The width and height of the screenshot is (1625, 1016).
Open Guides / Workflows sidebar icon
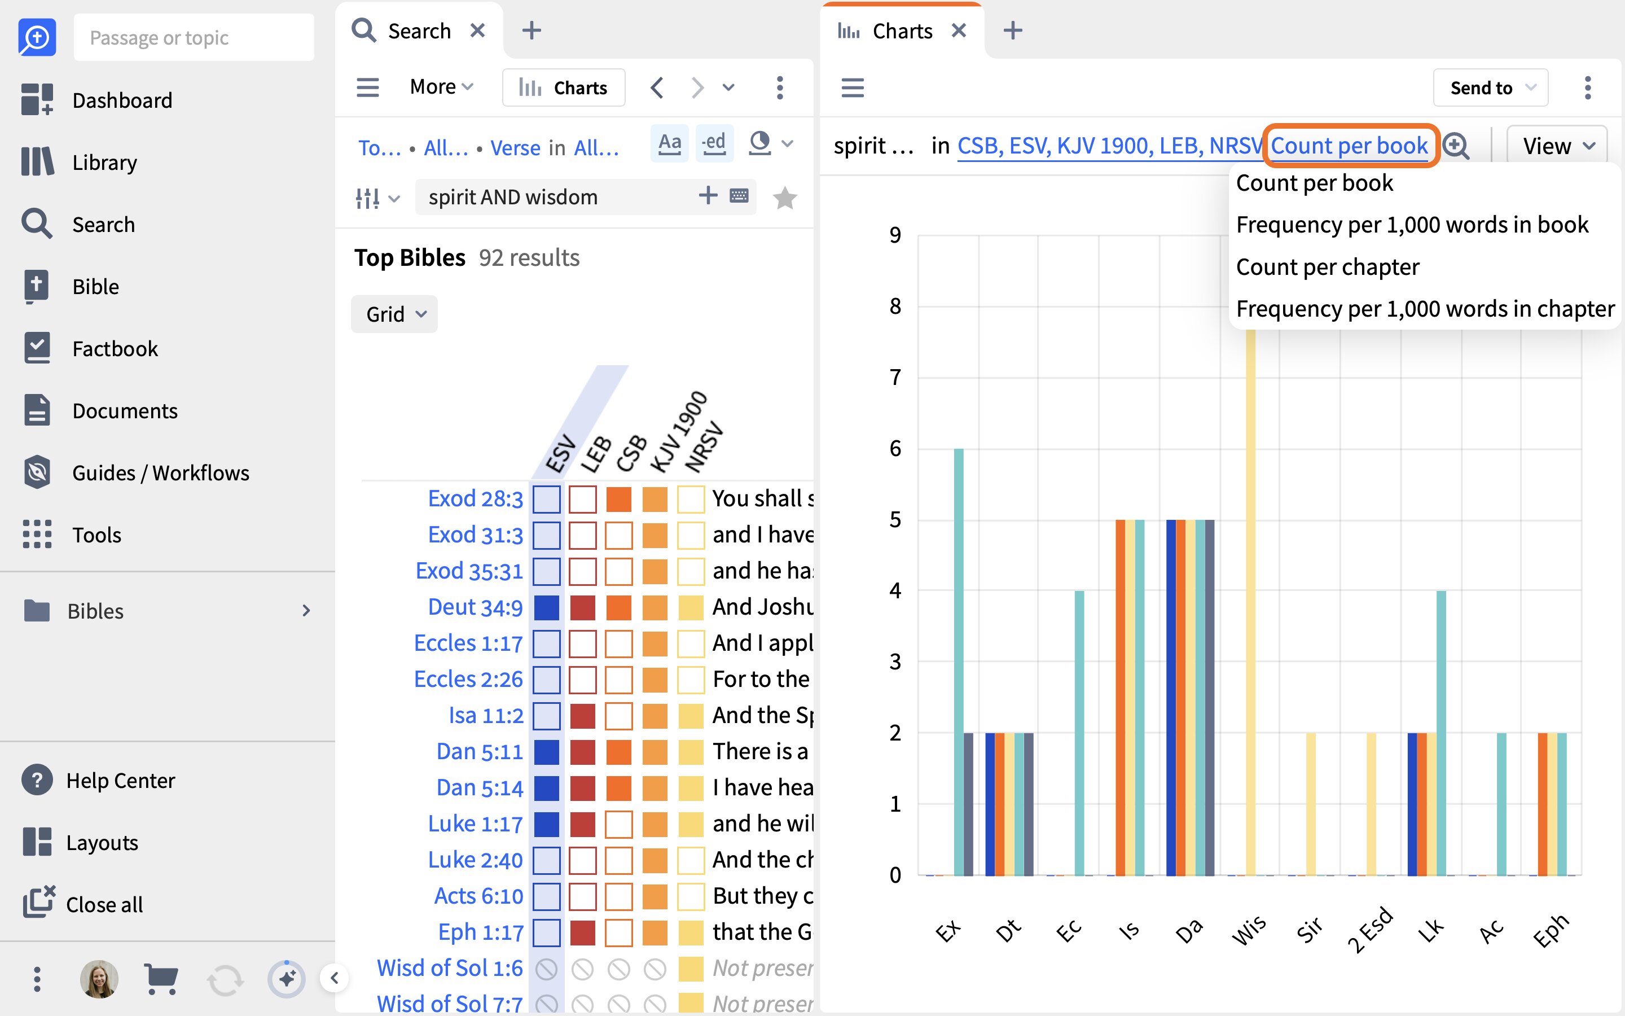pos(37,472)
